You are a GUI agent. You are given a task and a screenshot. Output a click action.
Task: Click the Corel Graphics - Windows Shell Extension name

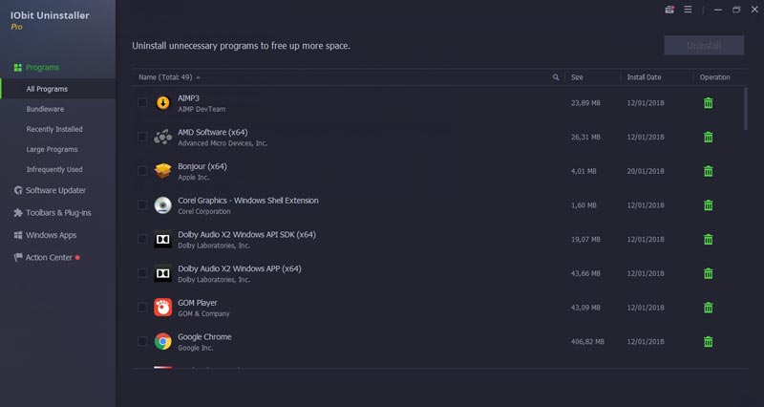[x=248, y=201]
